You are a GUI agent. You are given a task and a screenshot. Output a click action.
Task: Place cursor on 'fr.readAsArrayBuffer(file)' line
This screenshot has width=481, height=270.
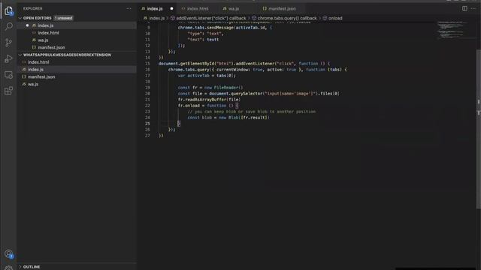pos(209,100)
